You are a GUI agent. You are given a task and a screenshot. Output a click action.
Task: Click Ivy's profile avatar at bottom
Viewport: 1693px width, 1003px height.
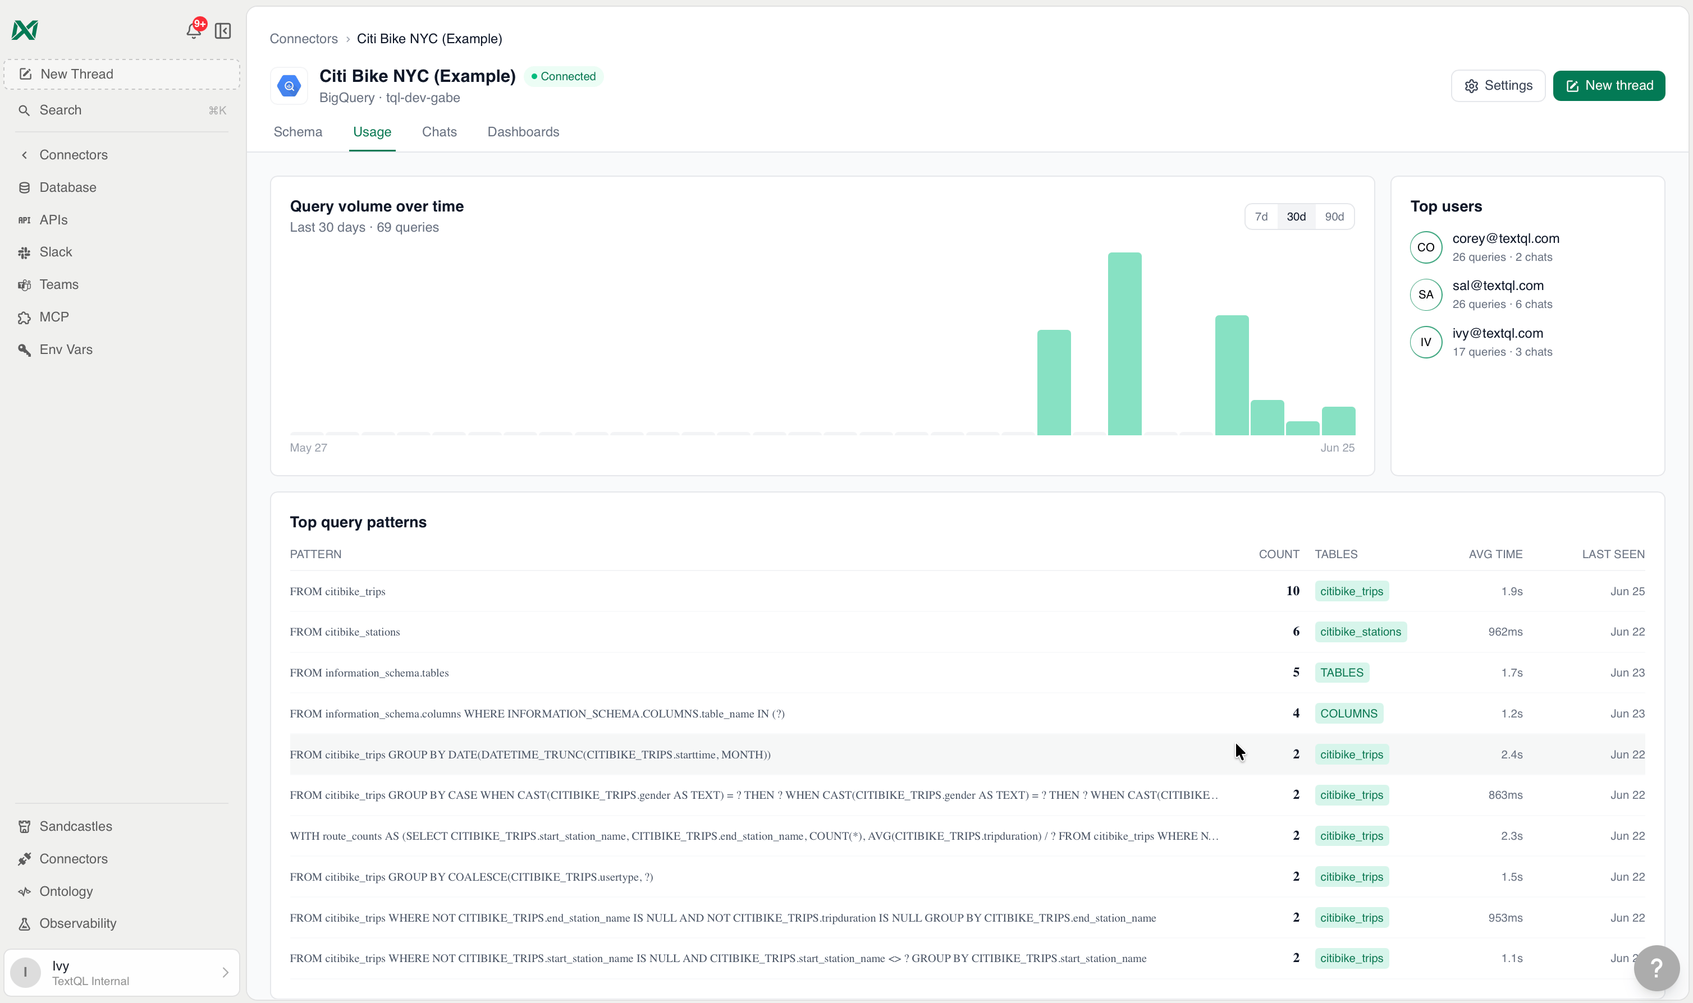(26, 972)
